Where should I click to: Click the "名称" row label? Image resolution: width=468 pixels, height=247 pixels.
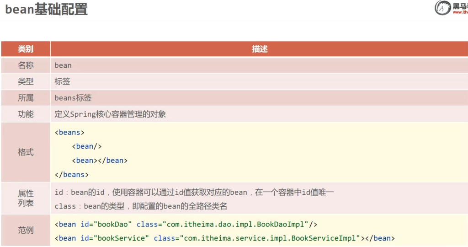[26, 65]
